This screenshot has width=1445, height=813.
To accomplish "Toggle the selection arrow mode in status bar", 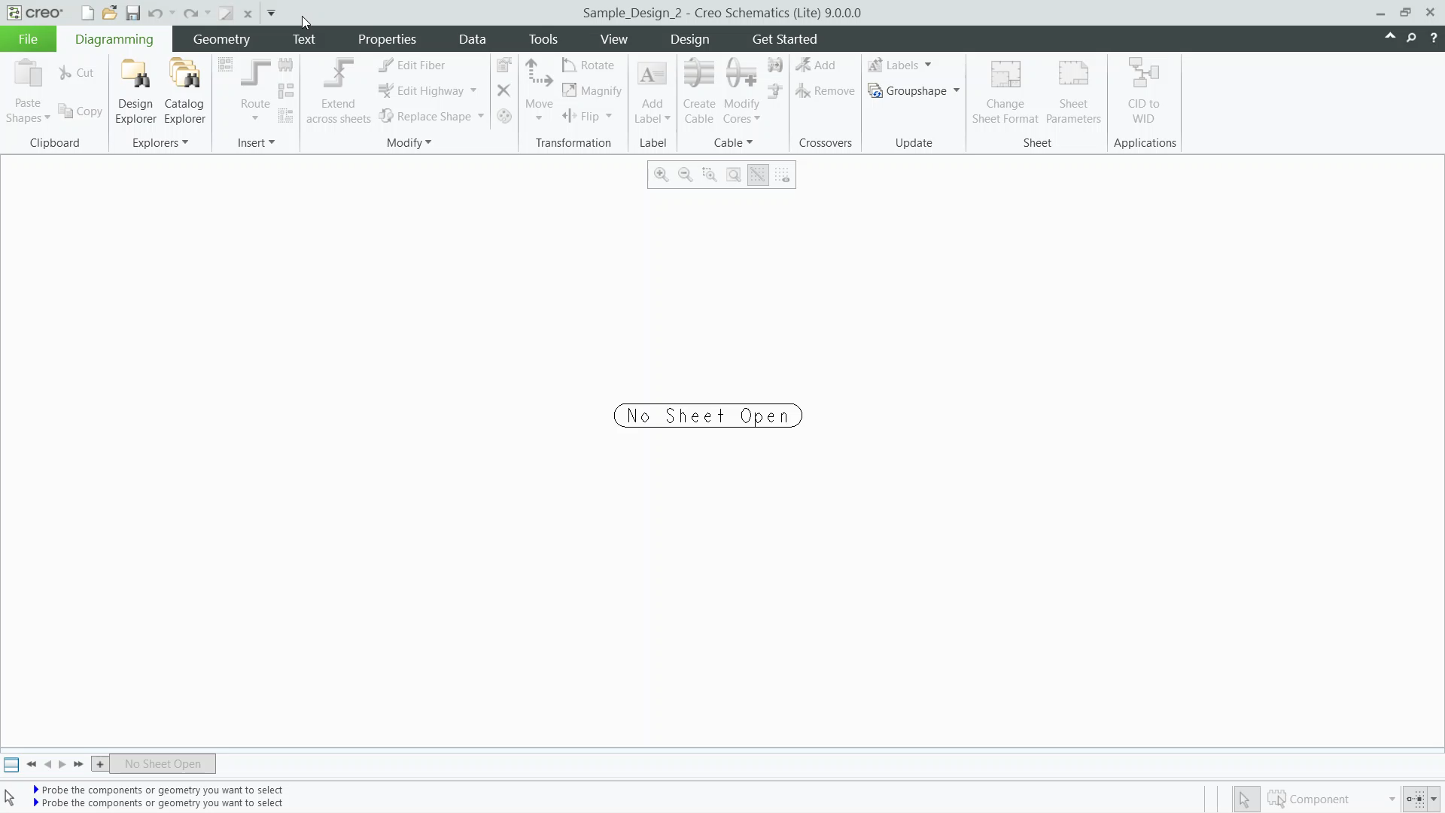I will click(x=1246, y=799).
